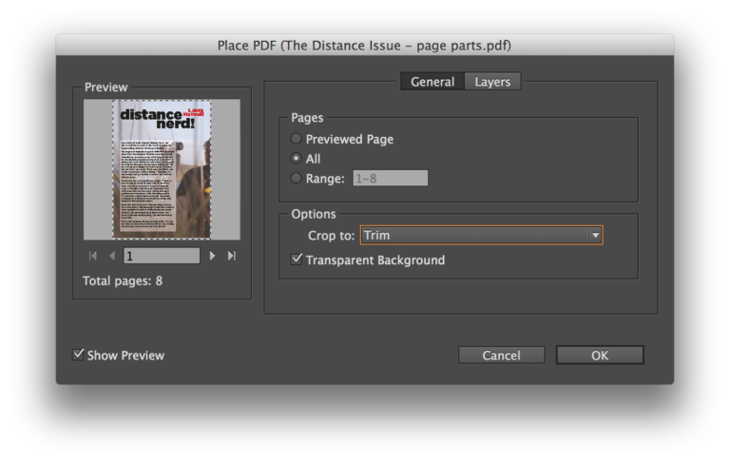Show the previous page in the preview
Viewport: 730px width, 462px height.
click(x=111, y=256)
